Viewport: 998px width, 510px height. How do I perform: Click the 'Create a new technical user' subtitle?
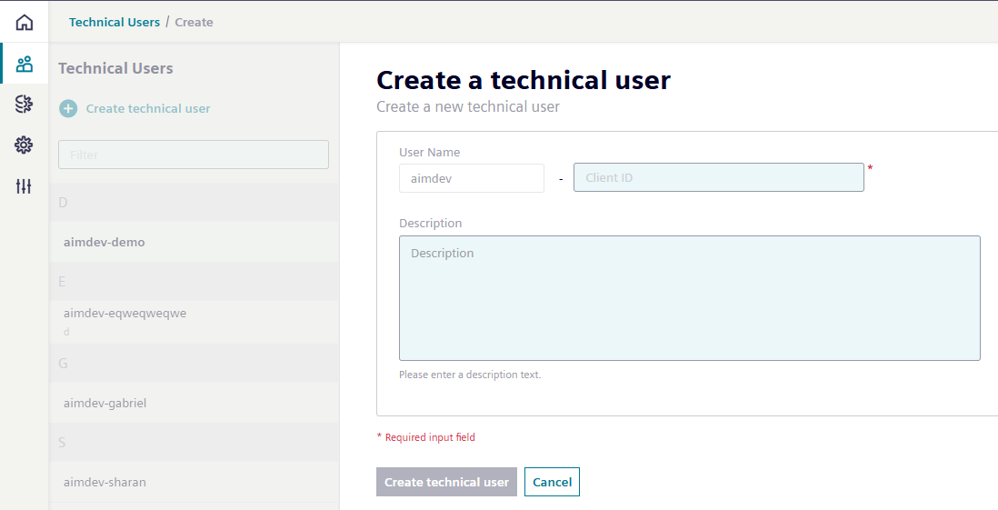point(468,107)
